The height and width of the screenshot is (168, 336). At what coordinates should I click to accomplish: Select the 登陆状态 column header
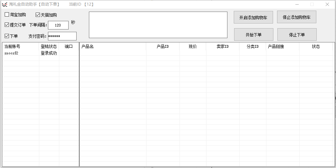[x=49, y=46]
